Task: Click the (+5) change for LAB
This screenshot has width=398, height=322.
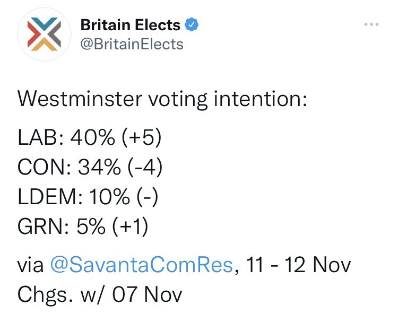Action: (x=142, y=137)
